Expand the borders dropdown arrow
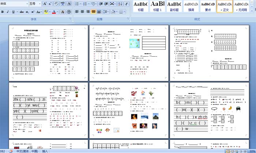The height and width of the screenshot is (153, 256). point(125,12)
